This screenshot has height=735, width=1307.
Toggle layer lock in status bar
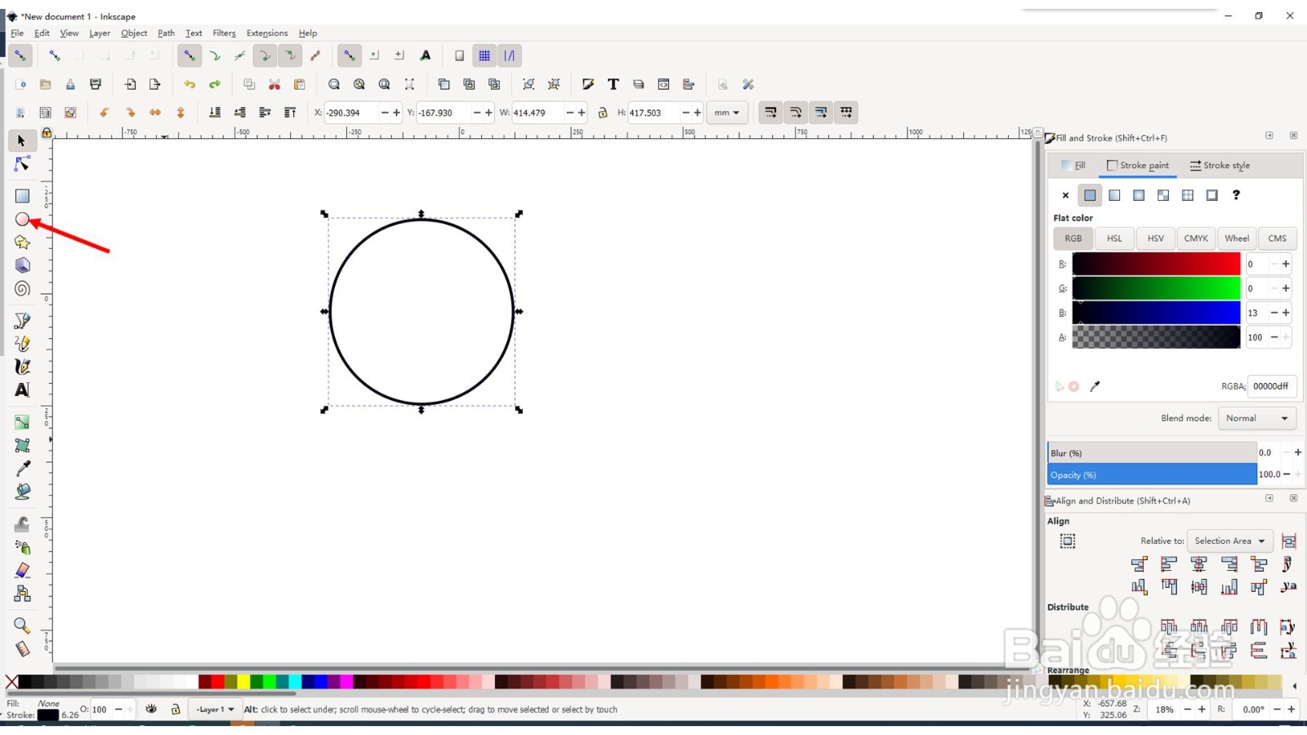175,710
